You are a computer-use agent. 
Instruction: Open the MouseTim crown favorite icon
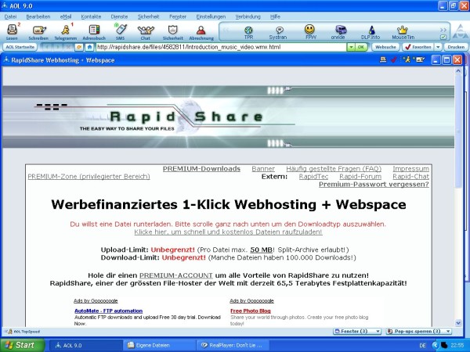(403, 32)
